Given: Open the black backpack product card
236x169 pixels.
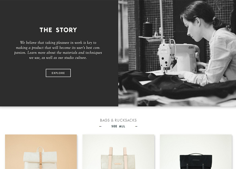Looking at the screenshot, I should pos(196,152).
